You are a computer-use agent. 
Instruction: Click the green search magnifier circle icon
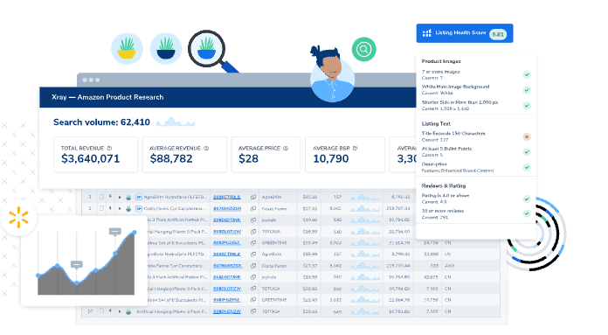363,49
